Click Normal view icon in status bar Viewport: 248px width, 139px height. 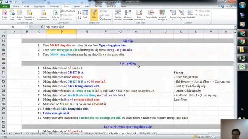click(195, 137)
